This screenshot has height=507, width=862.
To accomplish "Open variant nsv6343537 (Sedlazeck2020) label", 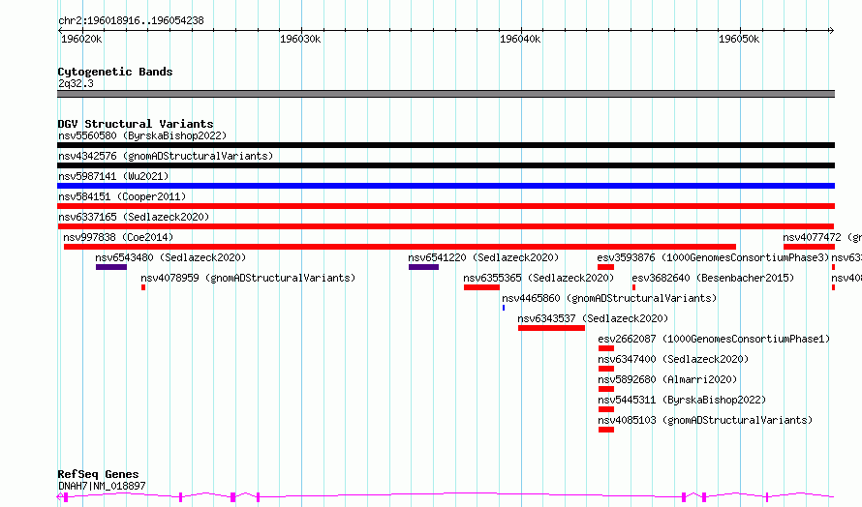I will pyautogui.click(x=593, y=318).
